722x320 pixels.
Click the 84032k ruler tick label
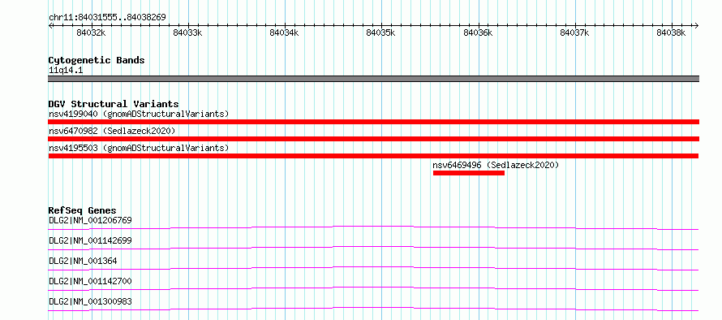pyautogui.click(x=92, y=32)
